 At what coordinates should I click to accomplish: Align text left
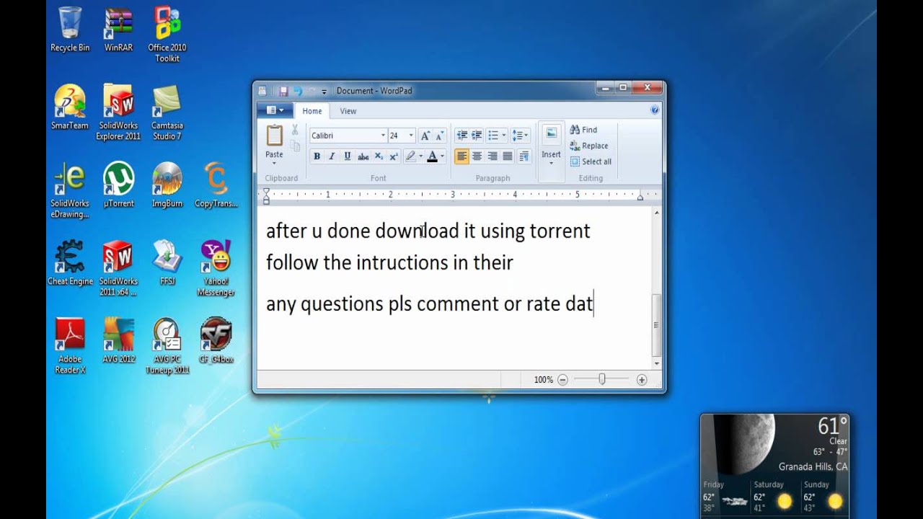point(461,156)
